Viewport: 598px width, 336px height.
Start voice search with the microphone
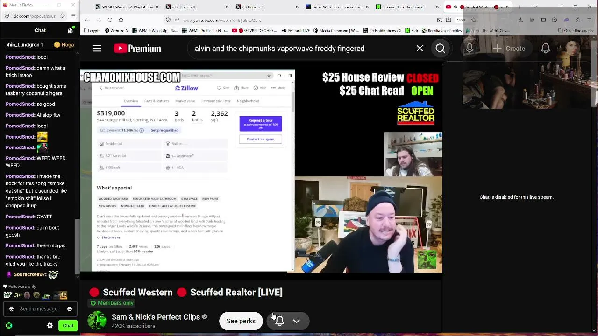pos(470,49)
